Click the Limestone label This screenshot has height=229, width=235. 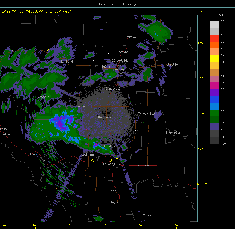(x=42, y=97)
